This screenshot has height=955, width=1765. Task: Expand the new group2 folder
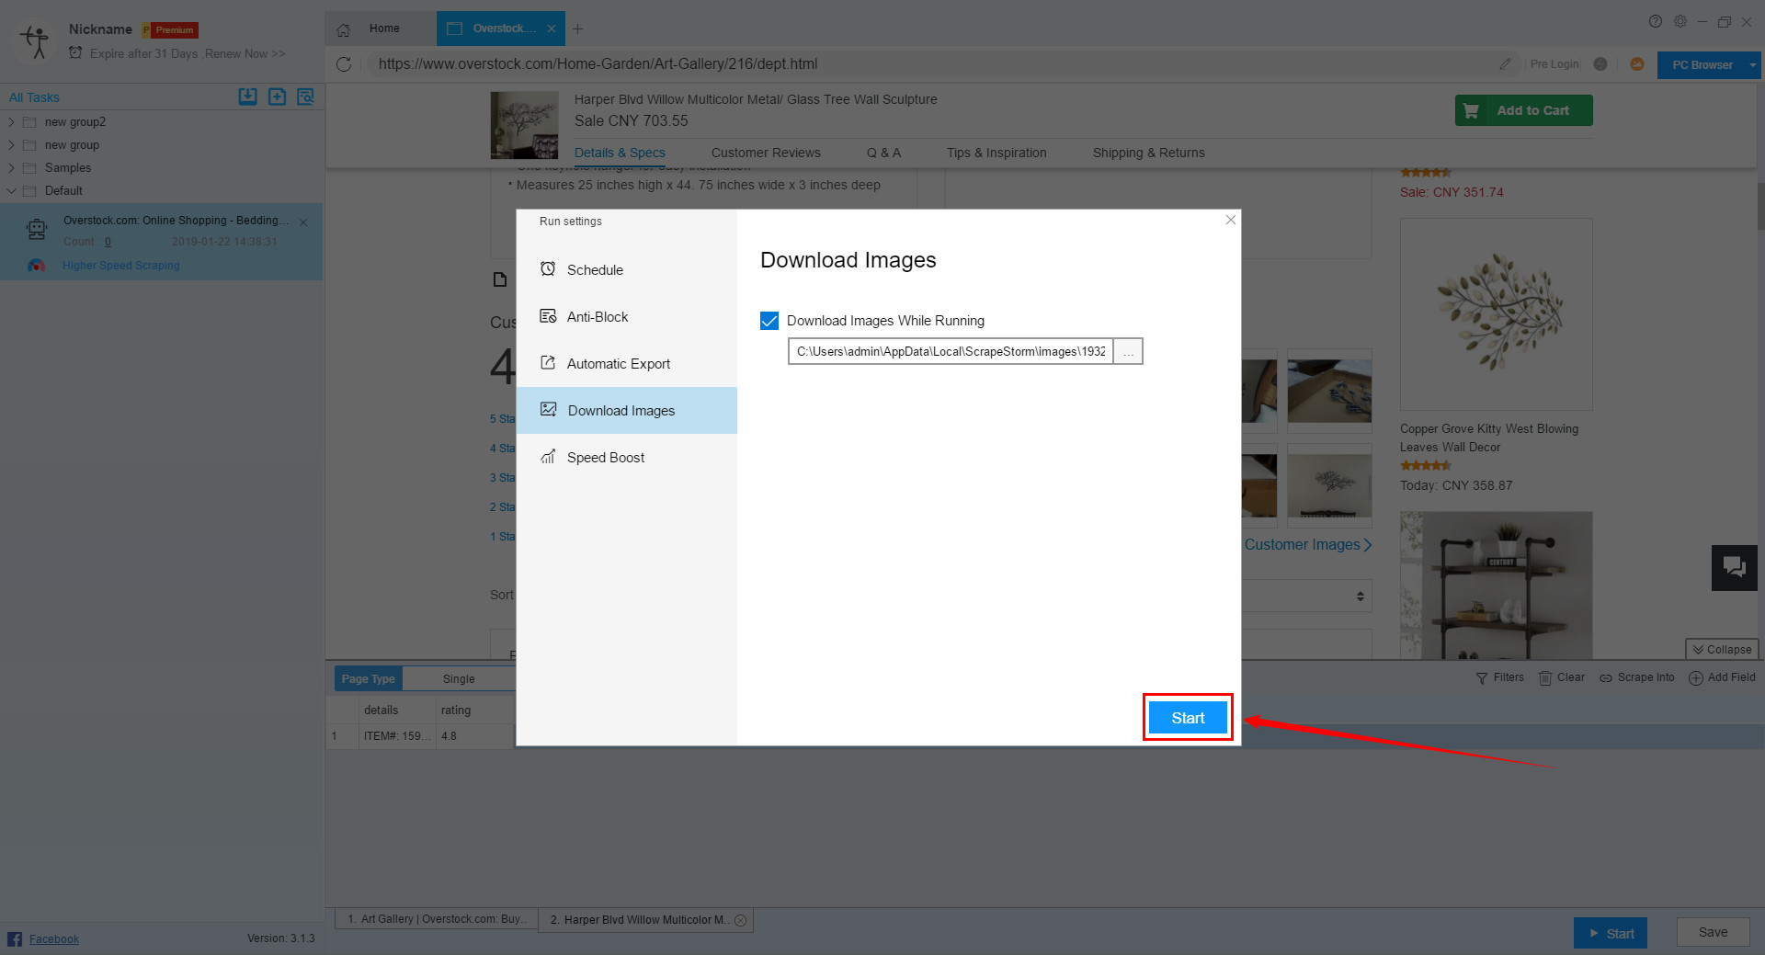click(x=11, y=122)
